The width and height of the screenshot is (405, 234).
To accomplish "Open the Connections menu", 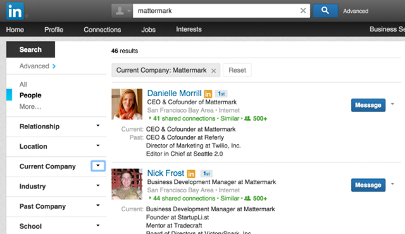I will pyautogui.click(x=103, y=30).
